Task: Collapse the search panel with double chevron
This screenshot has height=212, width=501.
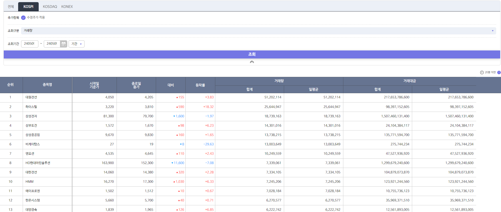Action: tap(252, 62)
